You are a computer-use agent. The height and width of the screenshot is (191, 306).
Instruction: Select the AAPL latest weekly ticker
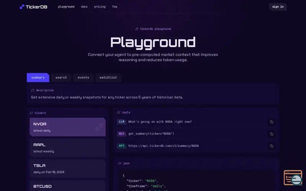[x=68, y=148]
